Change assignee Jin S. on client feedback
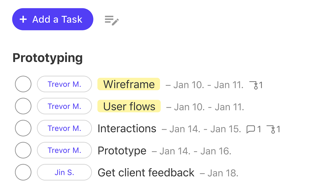Viewport: 321px width, 188px height. pos(64,172)
